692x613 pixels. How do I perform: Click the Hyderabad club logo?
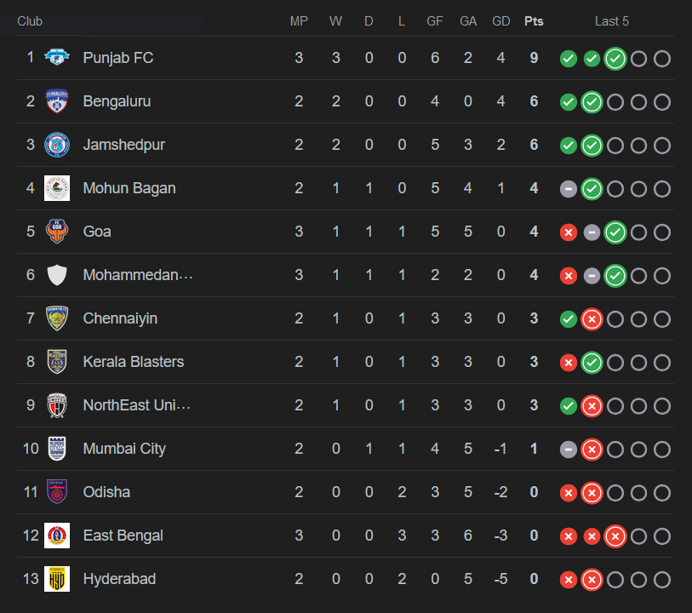tap(57, 579)
